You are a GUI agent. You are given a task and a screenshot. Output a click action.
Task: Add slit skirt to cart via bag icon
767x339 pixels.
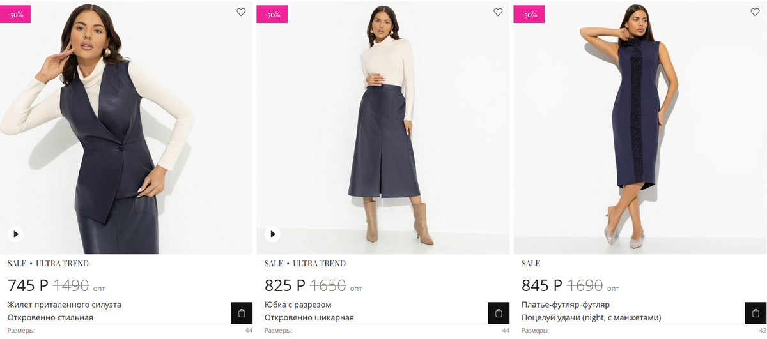point(499,313)
